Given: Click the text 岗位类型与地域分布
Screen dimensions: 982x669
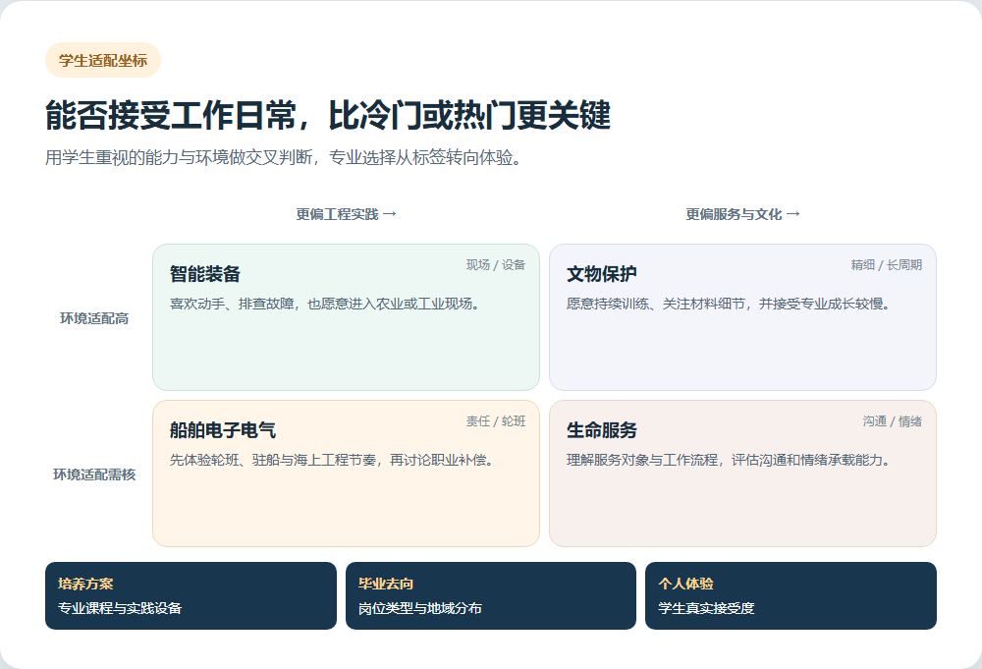Looking at the screenshot, I should [419, 608].
